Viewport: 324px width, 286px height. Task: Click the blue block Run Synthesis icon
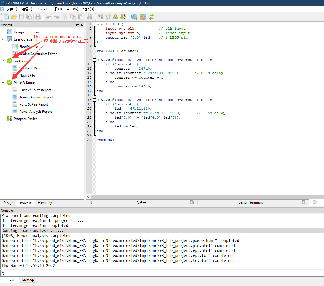coord(134,17)
